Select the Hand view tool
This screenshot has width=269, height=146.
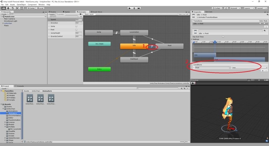click(3, 8)
